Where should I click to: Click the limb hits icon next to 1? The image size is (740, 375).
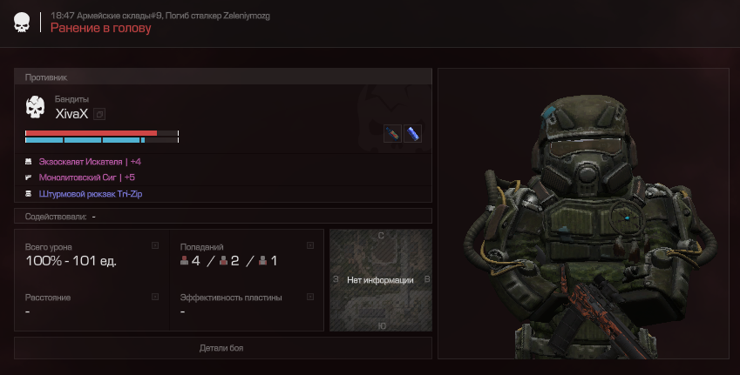click(x=263, y=260)
